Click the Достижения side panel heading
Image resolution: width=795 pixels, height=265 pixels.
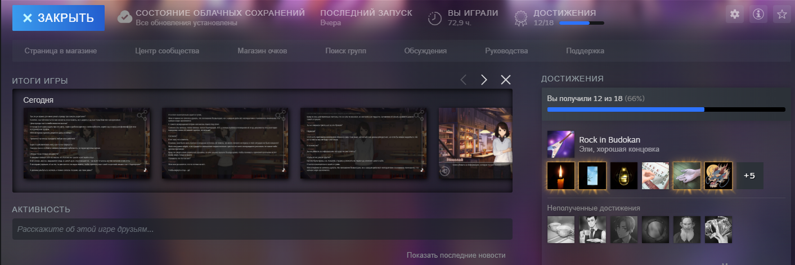(572, 79)
